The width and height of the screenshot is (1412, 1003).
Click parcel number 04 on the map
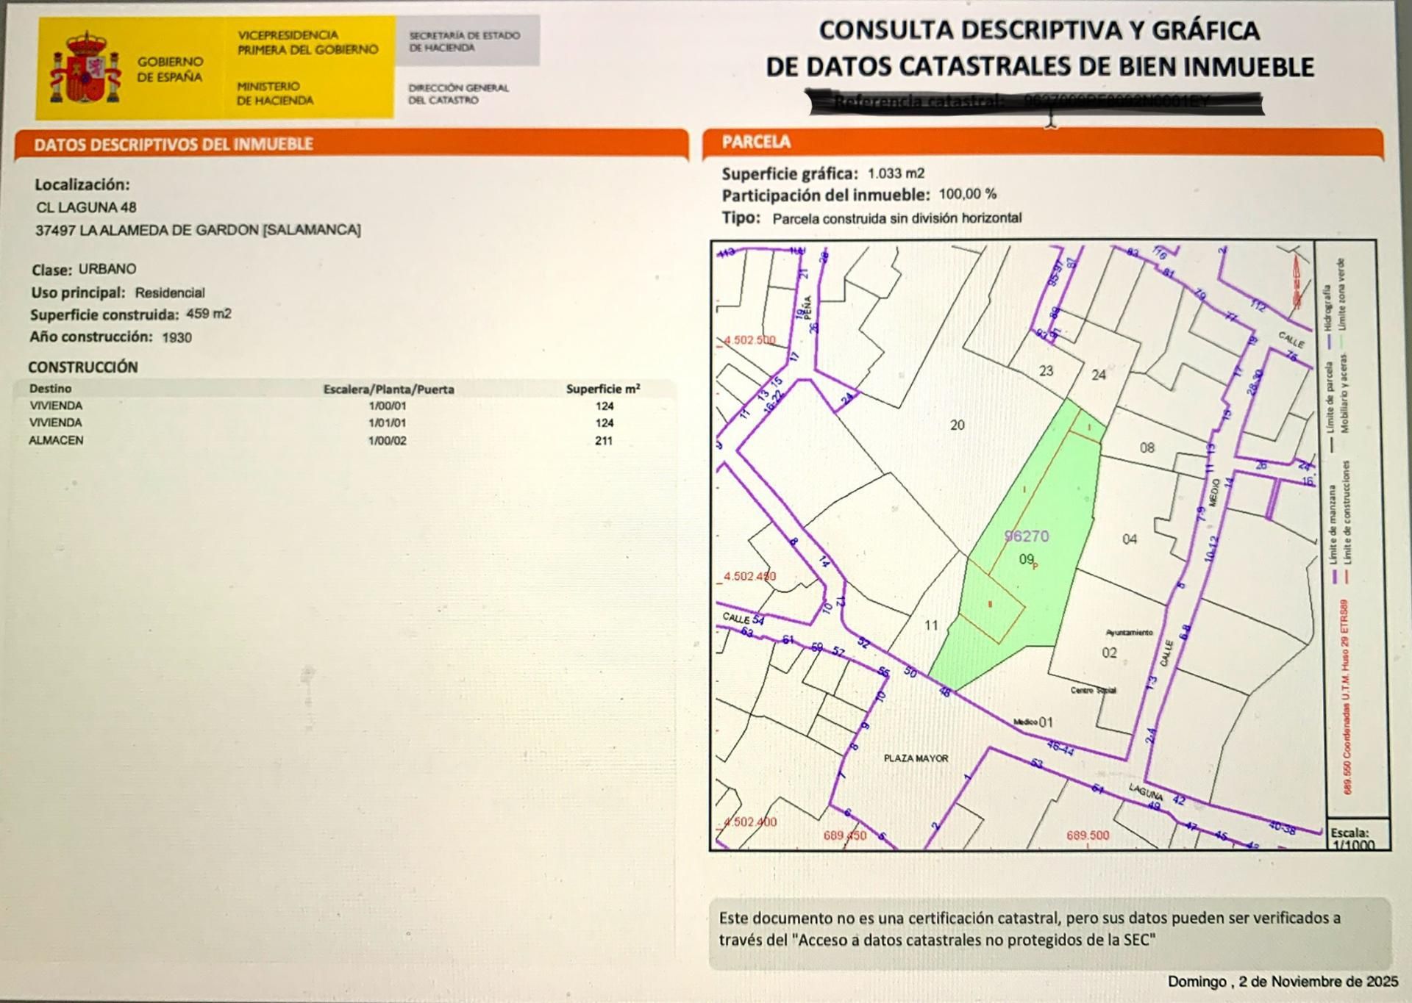(x=1129, y=539)
